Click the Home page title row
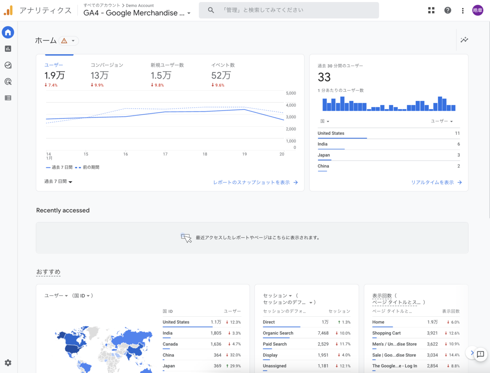This screenshot has height=373, width=490. (x=416, y=322)
